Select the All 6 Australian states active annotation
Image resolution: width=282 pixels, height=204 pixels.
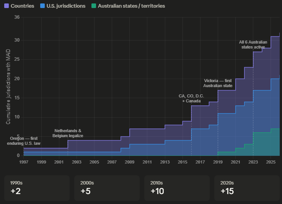click(x=253, y=44)
